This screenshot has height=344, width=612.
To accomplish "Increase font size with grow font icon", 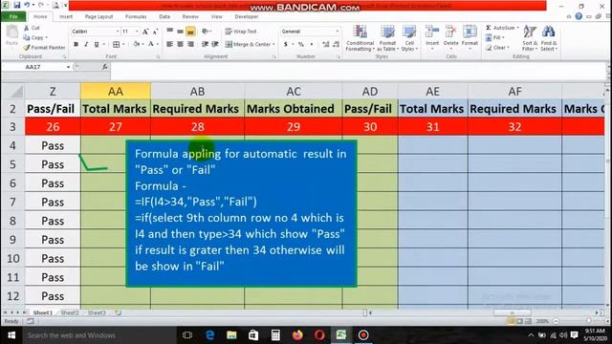I will pyautogui.click(x=145, y=32).
